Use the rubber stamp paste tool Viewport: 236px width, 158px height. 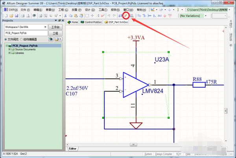click(81, 16)
